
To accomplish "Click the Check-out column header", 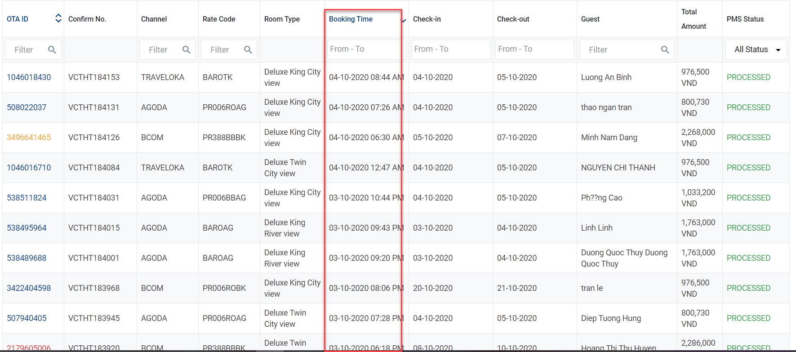I will tap(513, 19).
